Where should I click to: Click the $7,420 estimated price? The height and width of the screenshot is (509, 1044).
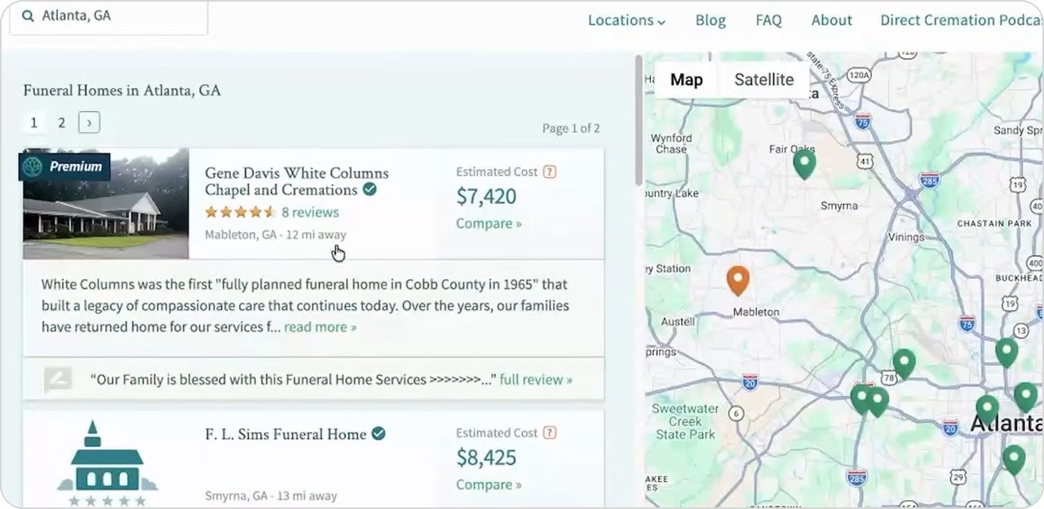[486, 197]
